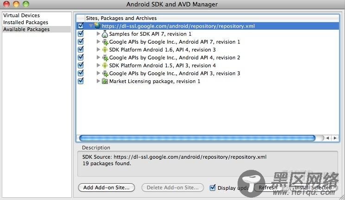The height and width of the screenshot is (200, 345).
Task: Expand Samples for SDK API 7 row
Action: point(98,34)
